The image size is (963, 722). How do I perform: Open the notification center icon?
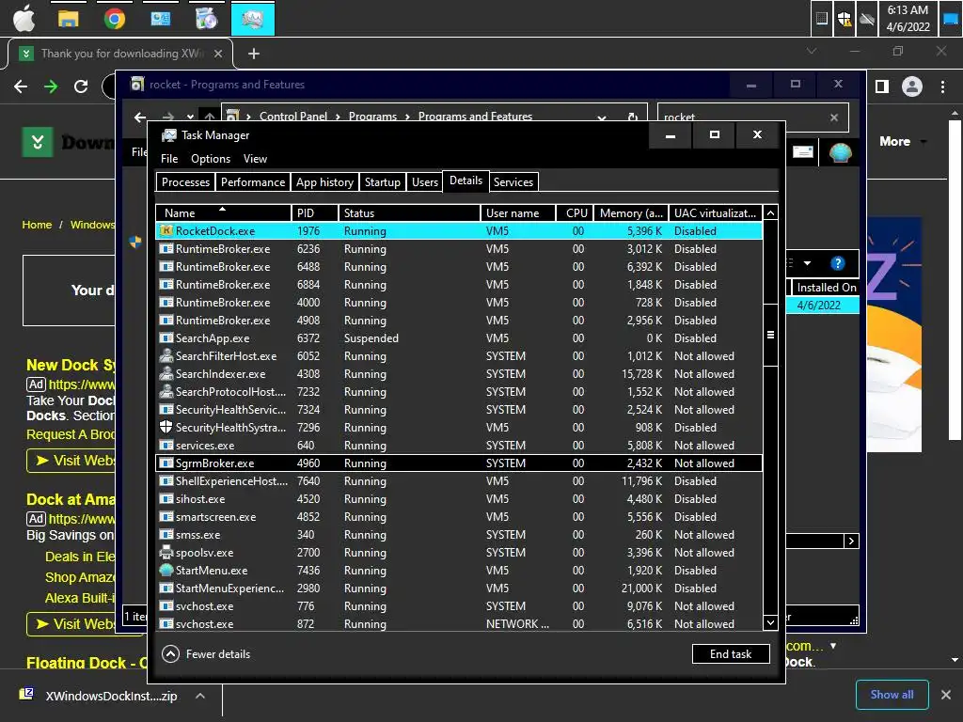click(950, 19)
